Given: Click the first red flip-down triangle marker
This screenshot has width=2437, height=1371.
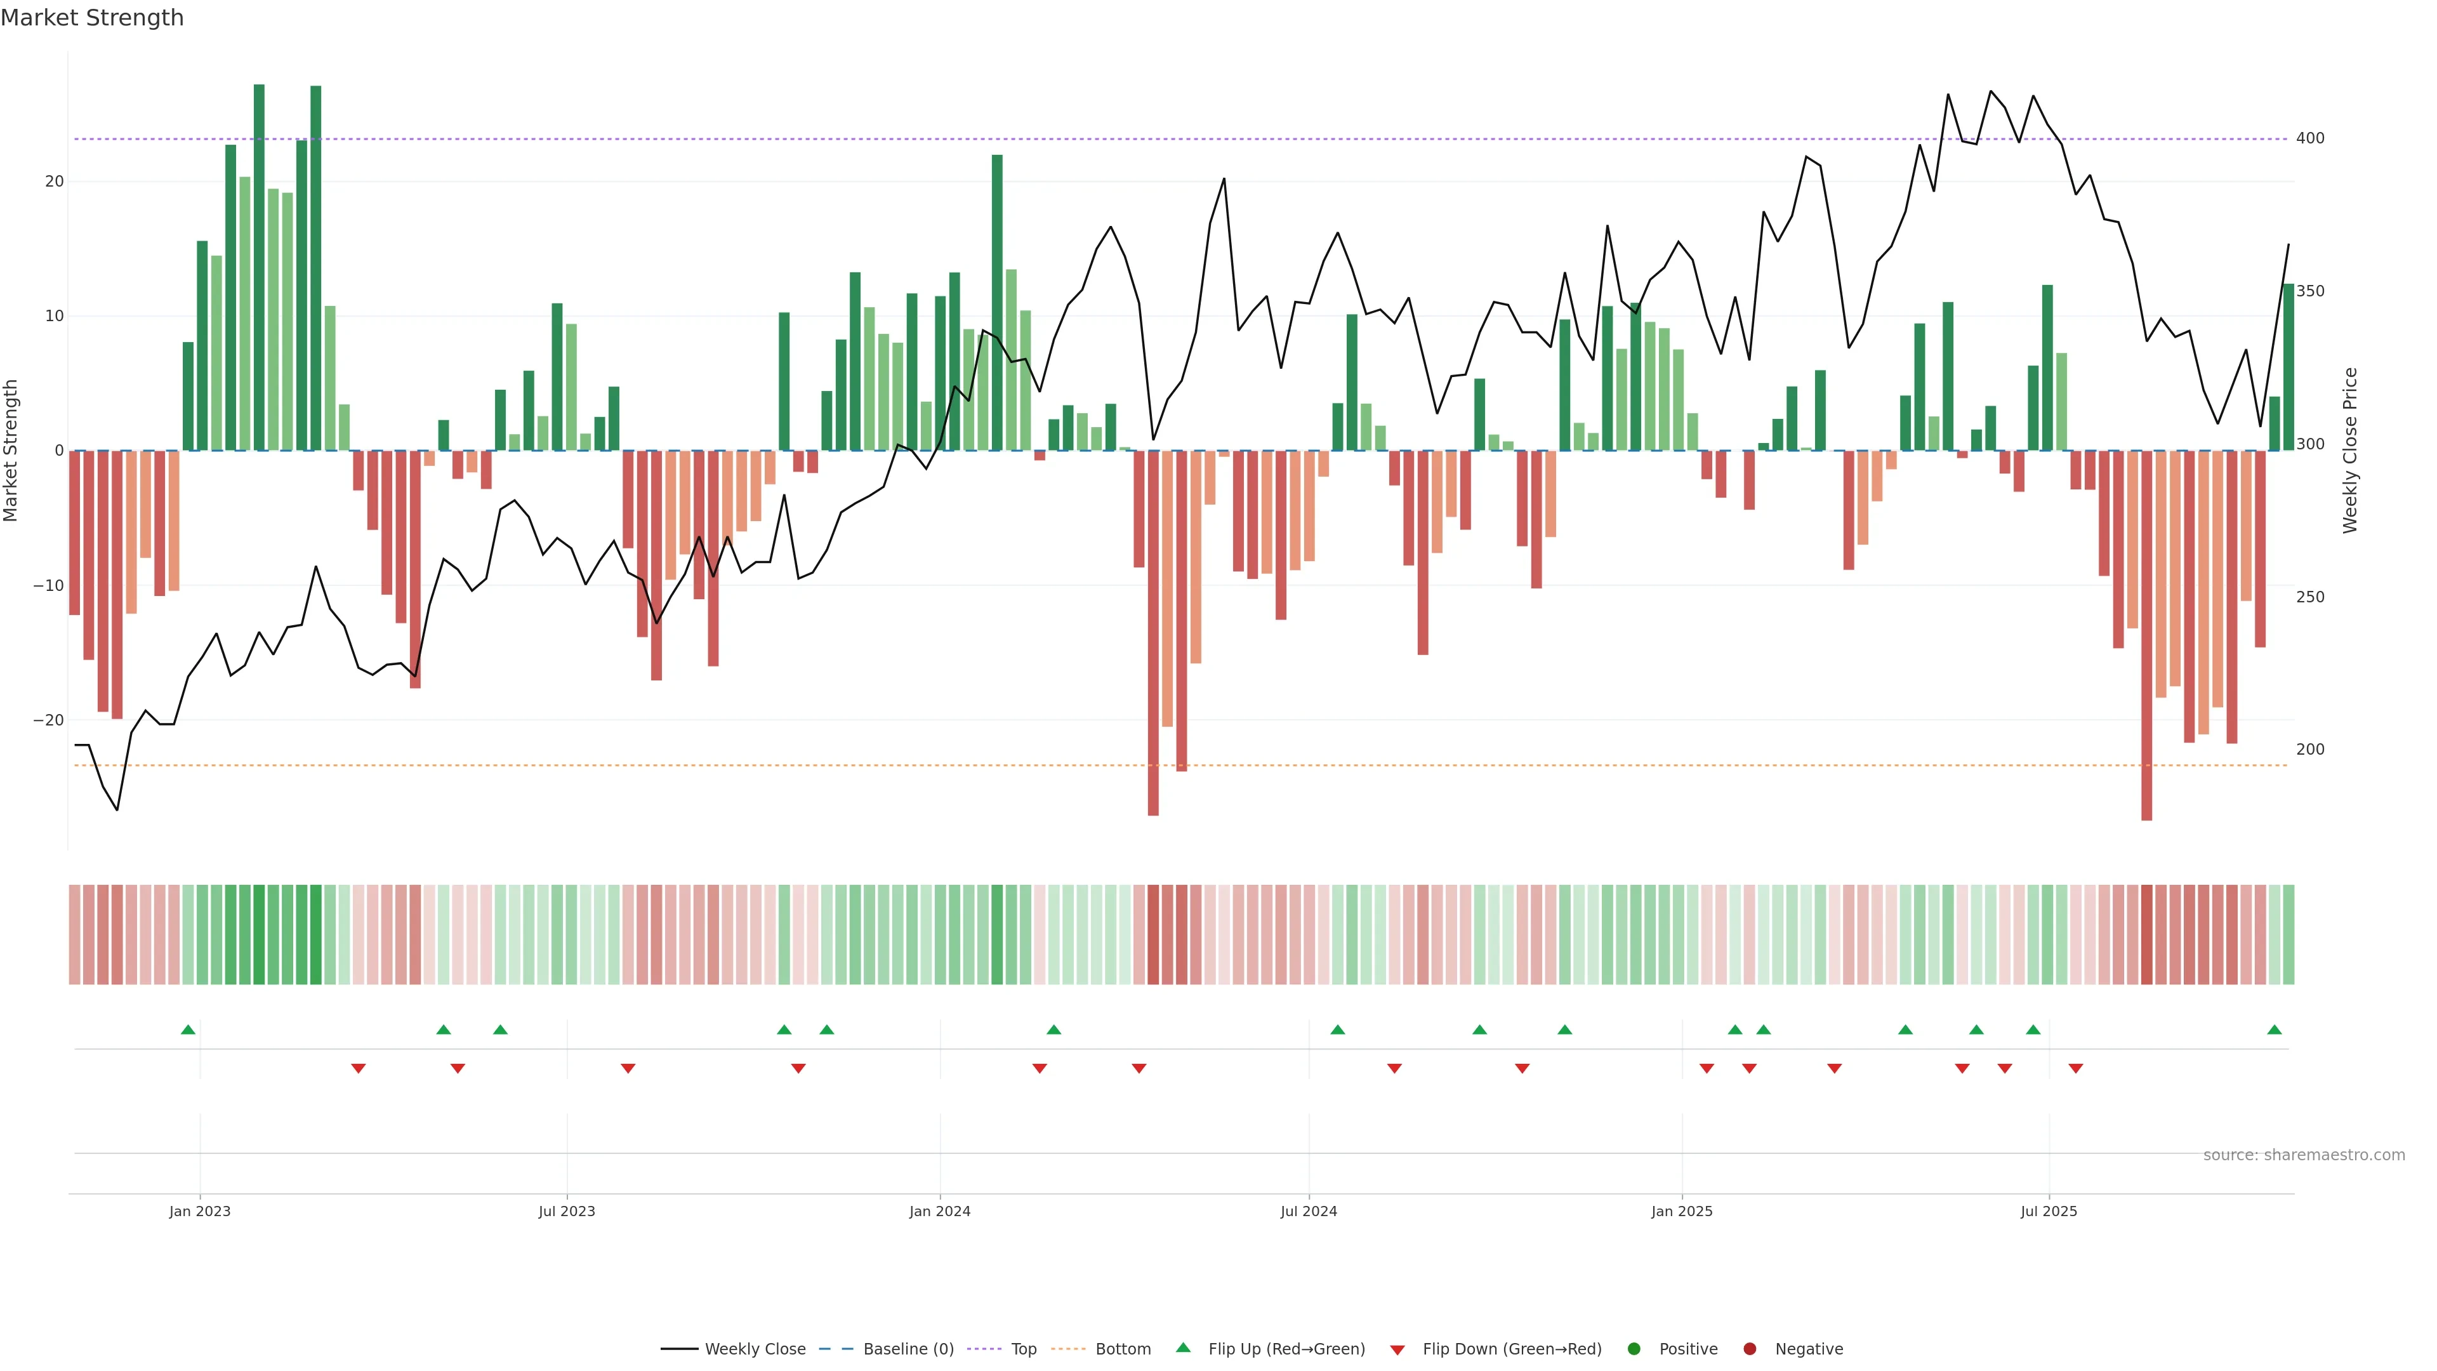Looking at the screenshot, I should click(x=359, y=1068).
